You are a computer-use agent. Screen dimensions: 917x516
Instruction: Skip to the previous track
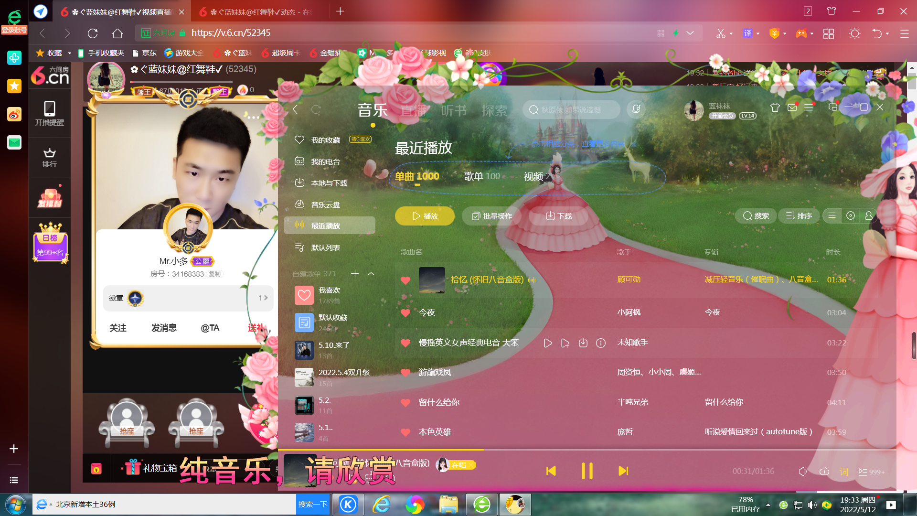551,471
